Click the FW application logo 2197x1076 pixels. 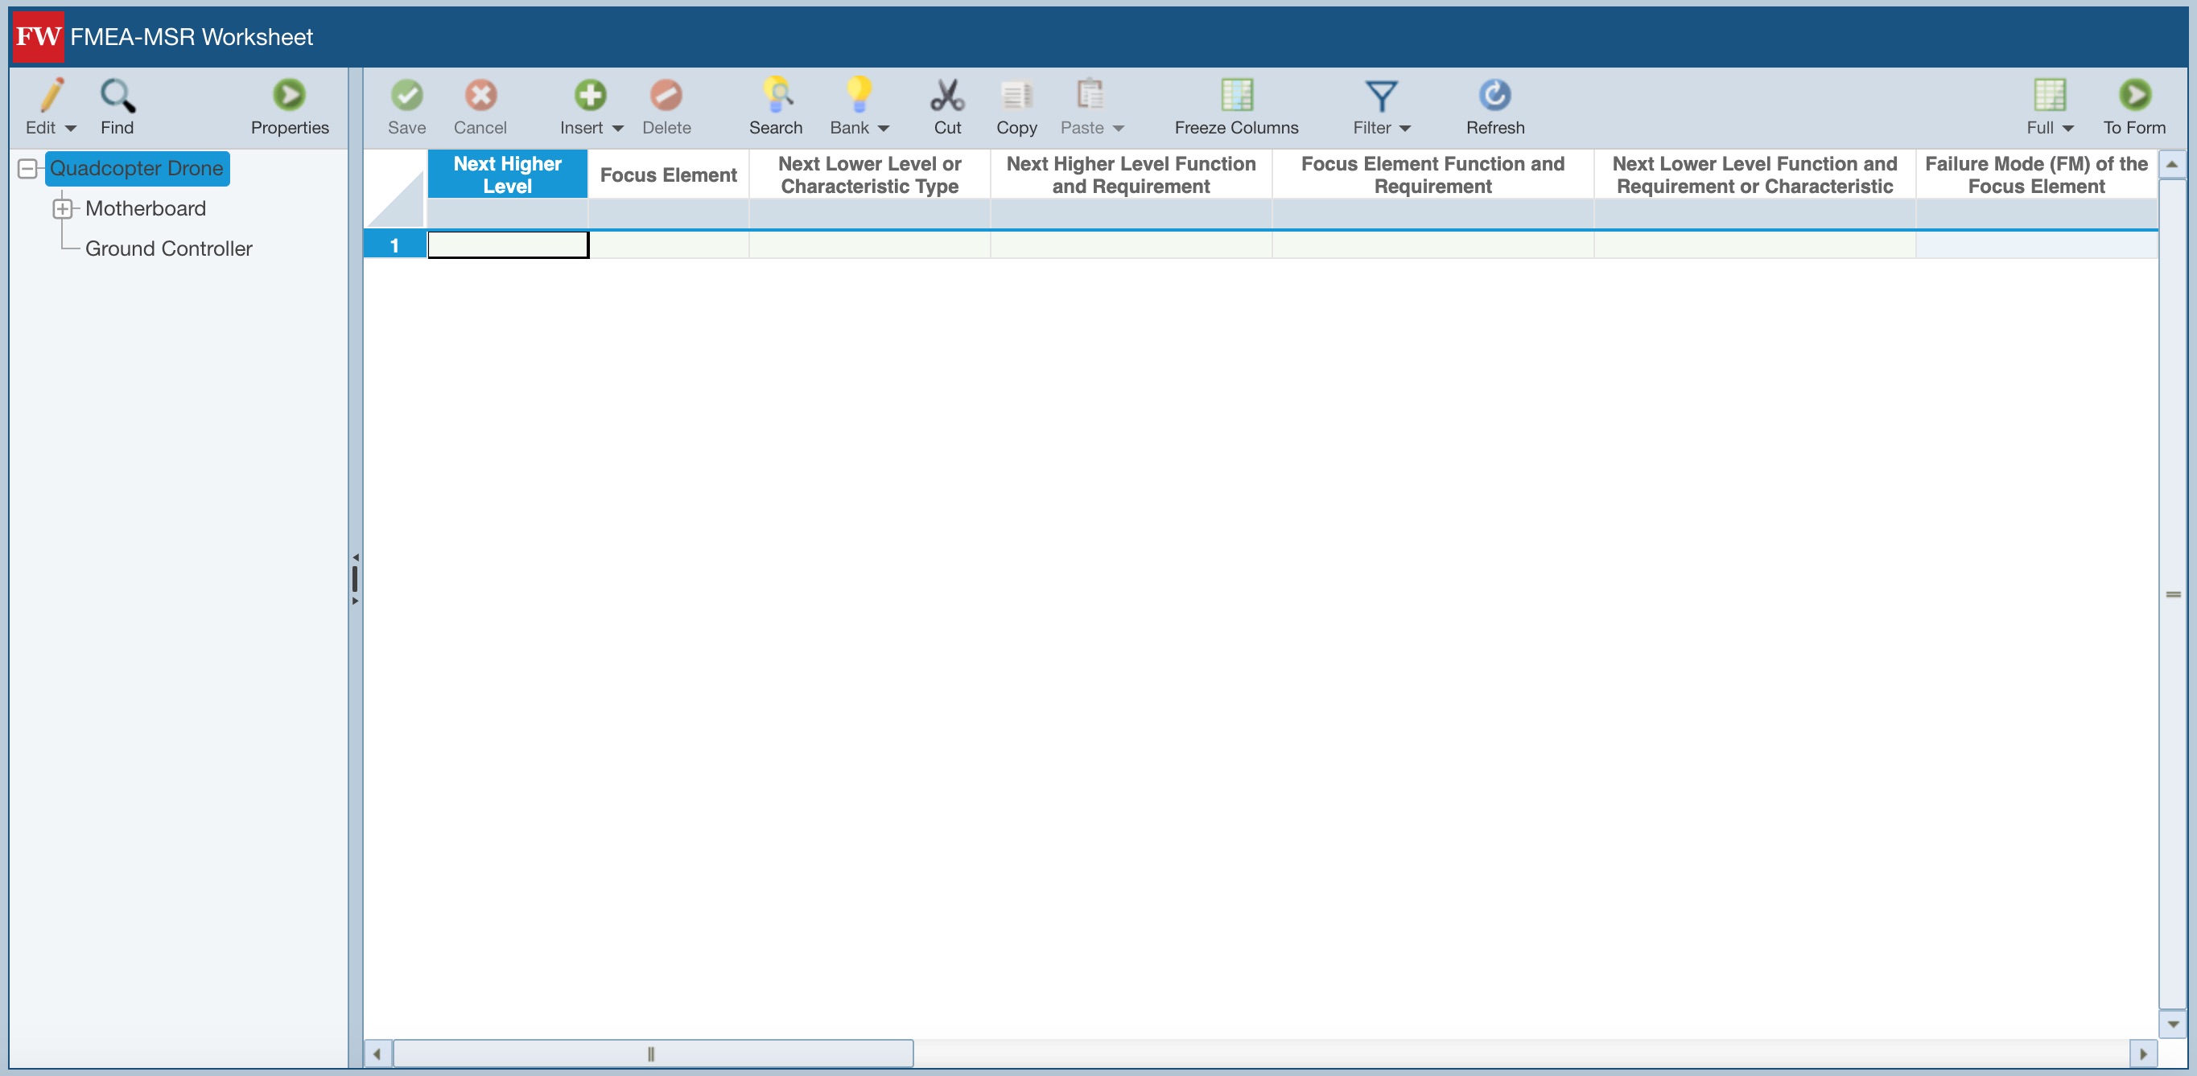(x=39, y=37)
